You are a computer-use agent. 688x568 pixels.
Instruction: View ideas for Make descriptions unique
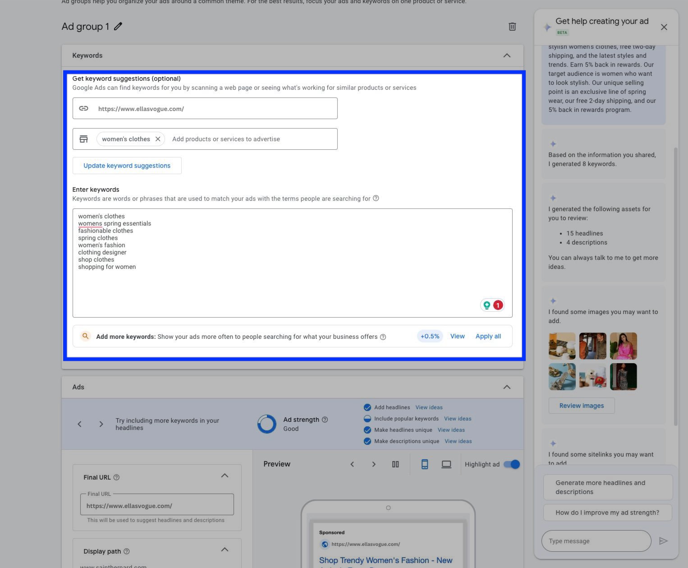[x=458, y=441]
